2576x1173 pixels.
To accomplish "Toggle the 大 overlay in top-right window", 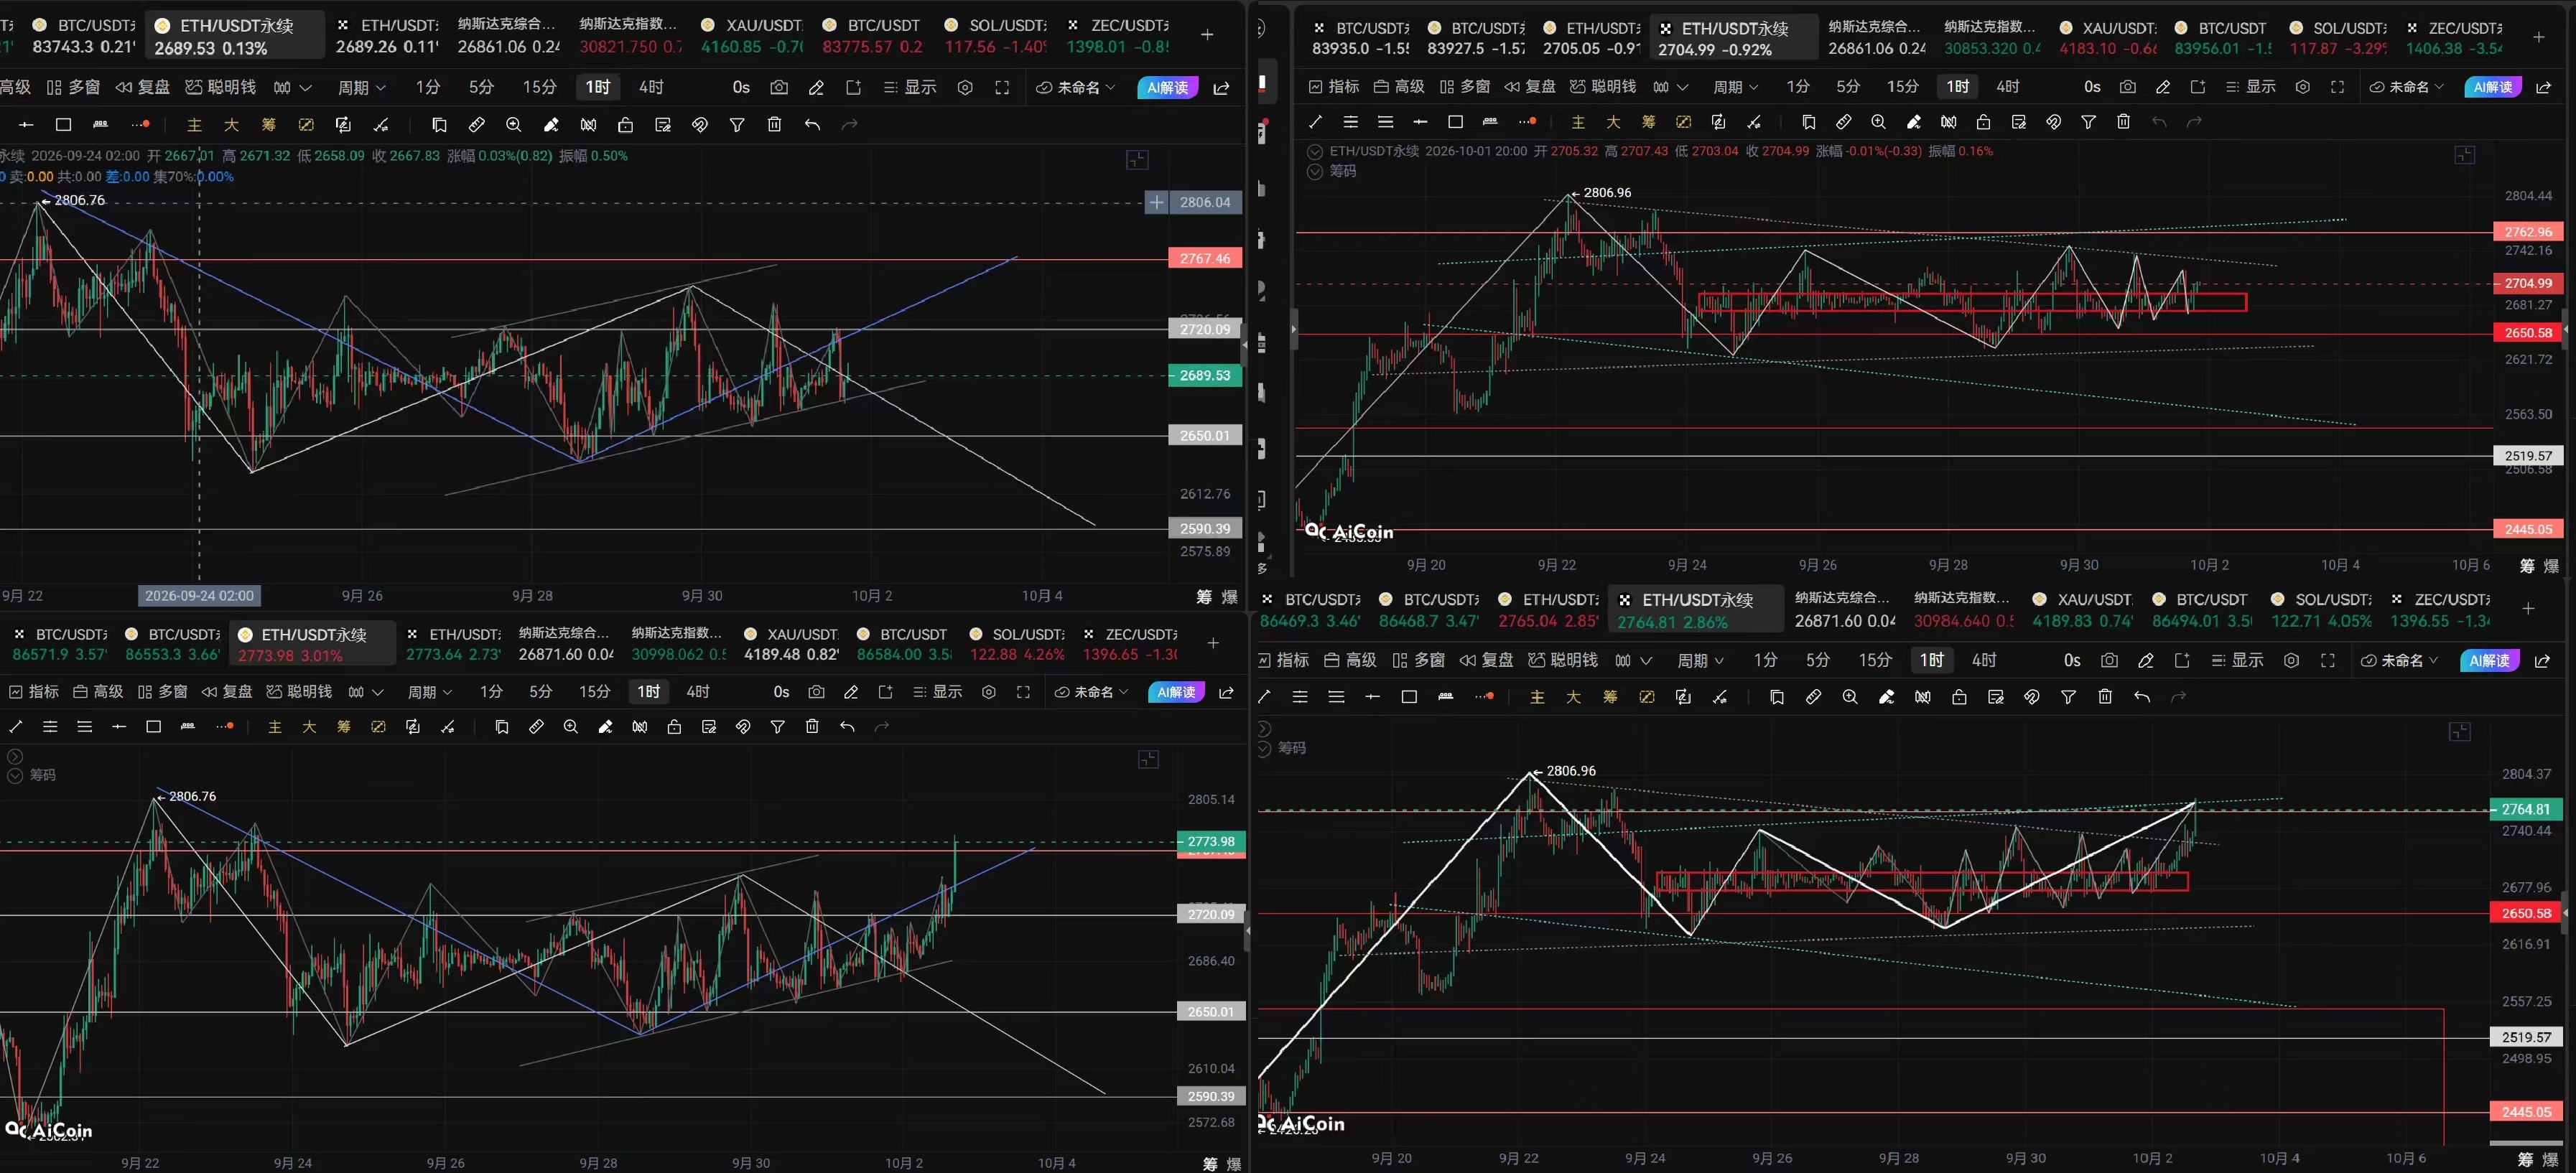I will (1613, 122).
